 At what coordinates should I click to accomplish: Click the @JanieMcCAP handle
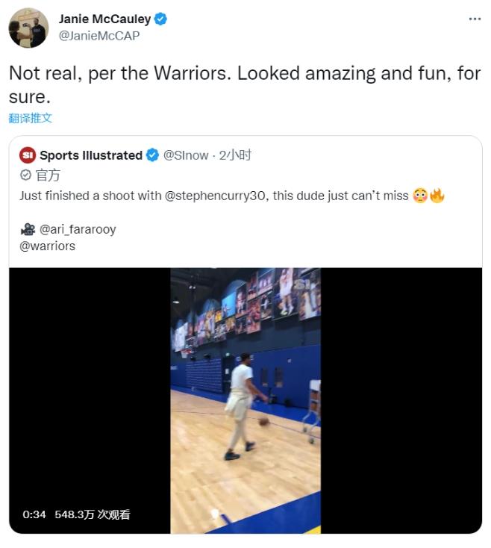99,35
